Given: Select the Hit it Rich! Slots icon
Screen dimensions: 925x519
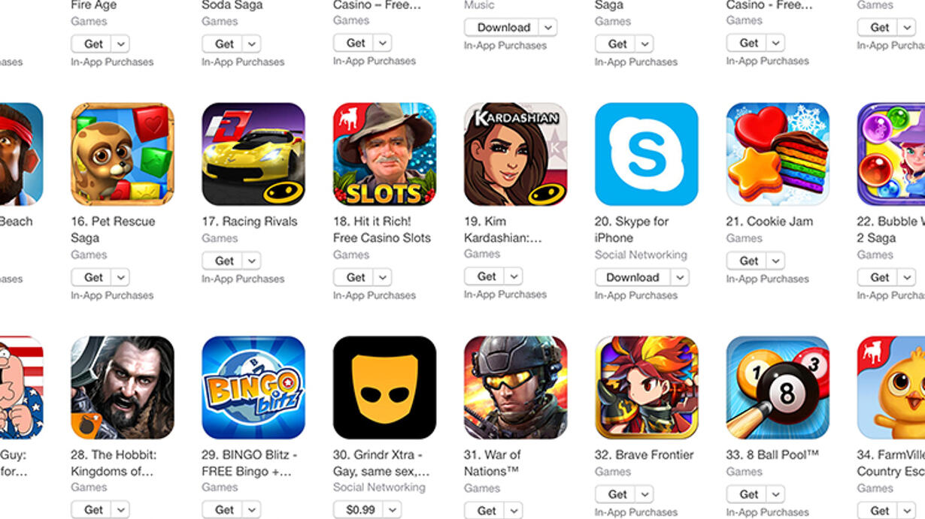Looking at the screenshot, I should tap(384, 154).
